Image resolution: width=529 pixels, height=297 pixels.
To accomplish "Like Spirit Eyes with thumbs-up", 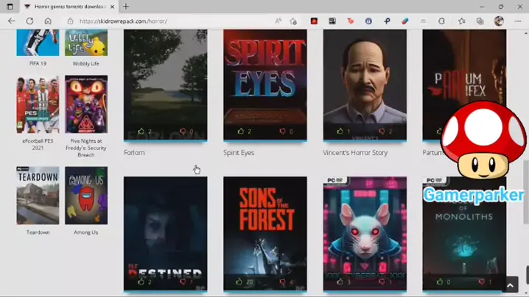I will point(240,132).
